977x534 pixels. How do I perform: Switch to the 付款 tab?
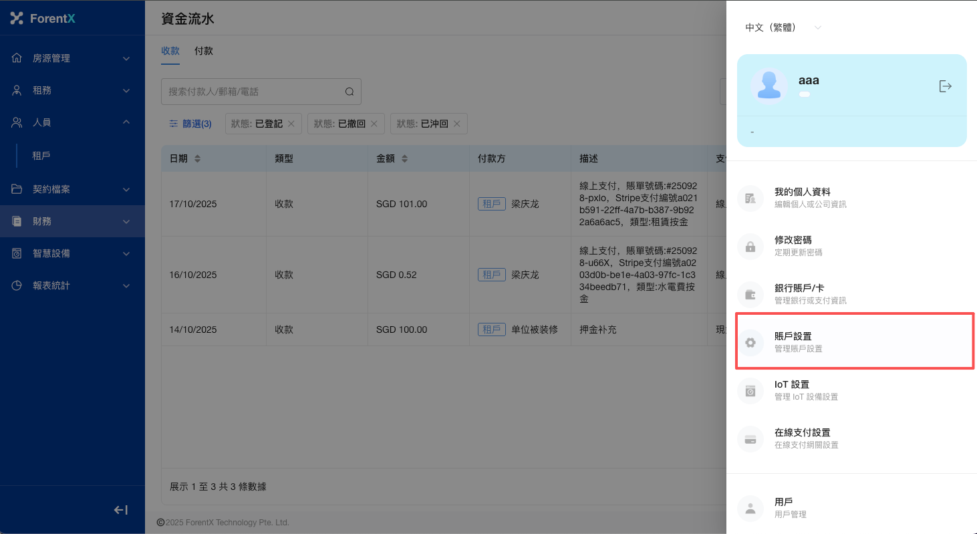click(x=204, y=51)
